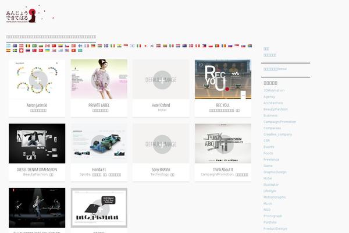Open the Freelance category in sidebar
The height and width of the screenshot is (233, 349).
(x=271, y=160)
